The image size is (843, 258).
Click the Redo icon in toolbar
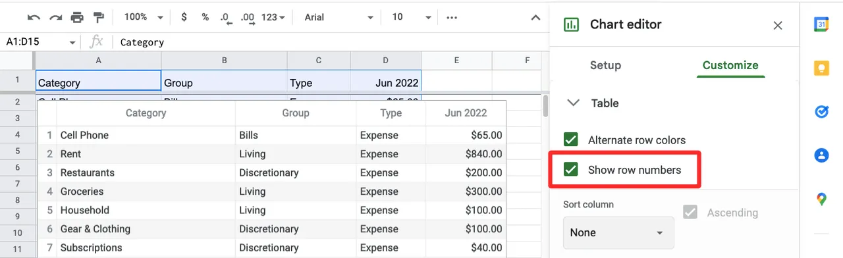[56, 17]
